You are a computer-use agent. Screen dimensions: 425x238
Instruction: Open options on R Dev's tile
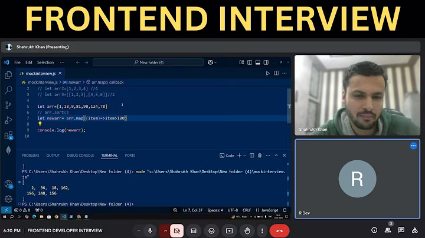click(413, 146)
